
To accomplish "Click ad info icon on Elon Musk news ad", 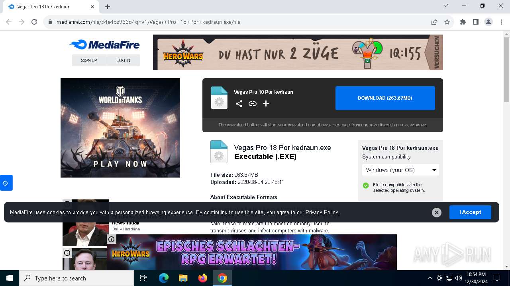I will (67, 253).
